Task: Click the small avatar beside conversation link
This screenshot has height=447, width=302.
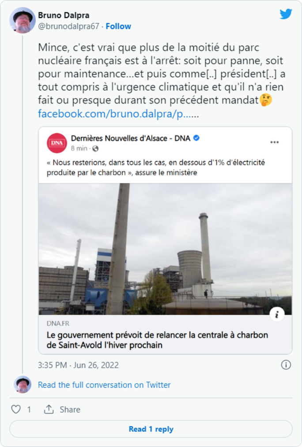Action: [x=22, y=385]
